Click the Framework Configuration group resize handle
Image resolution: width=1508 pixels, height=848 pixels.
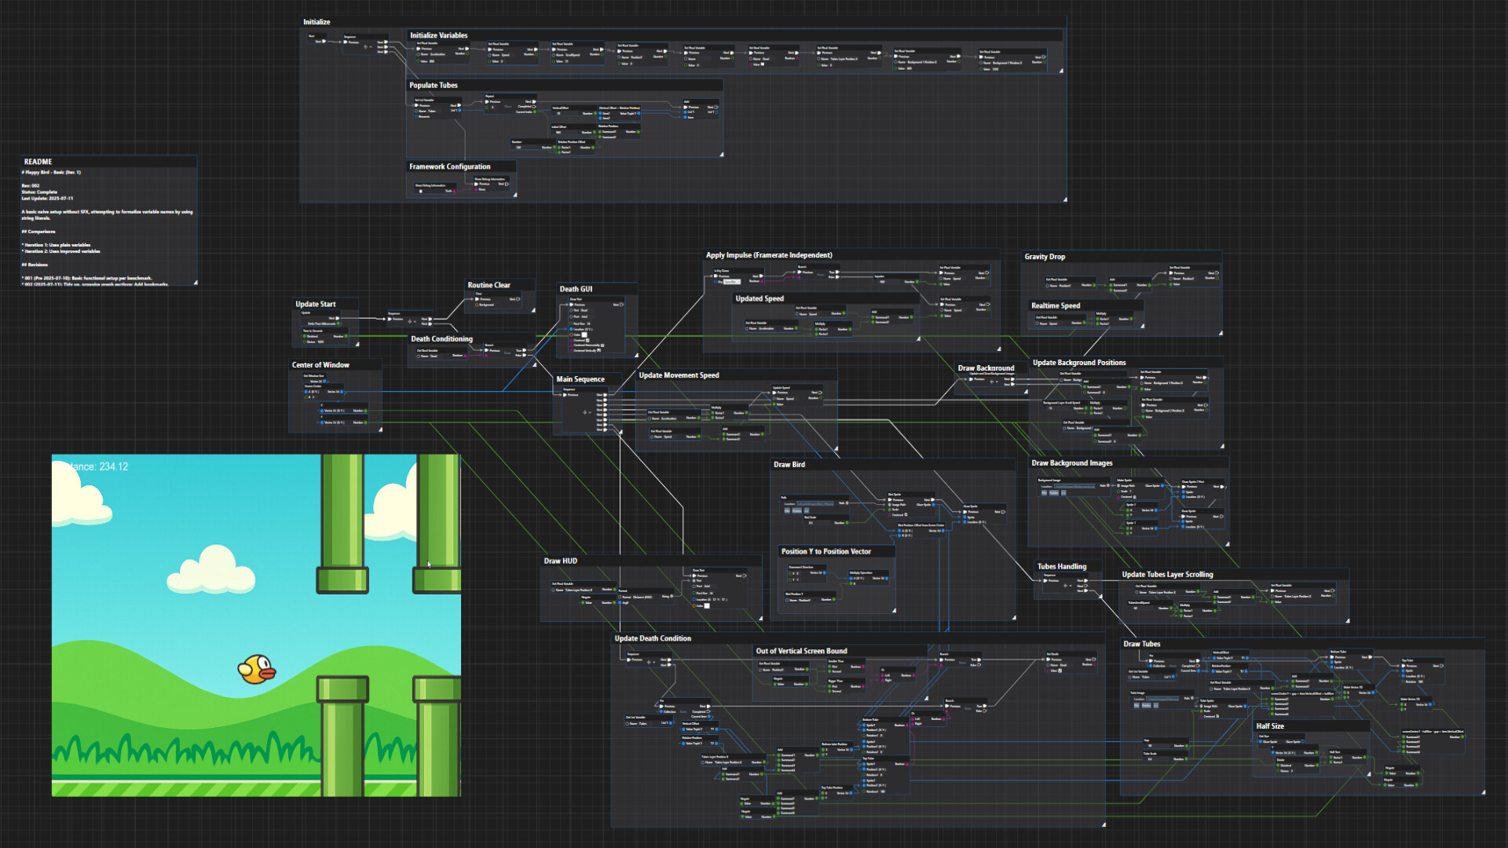click(514, 195)
